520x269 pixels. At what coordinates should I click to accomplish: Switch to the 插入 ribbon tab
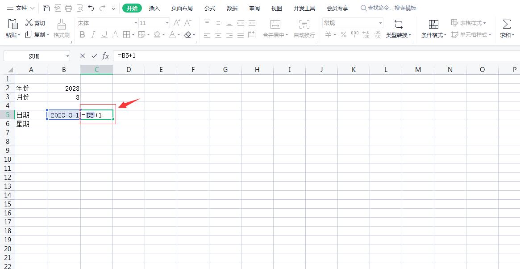[154, 8]
